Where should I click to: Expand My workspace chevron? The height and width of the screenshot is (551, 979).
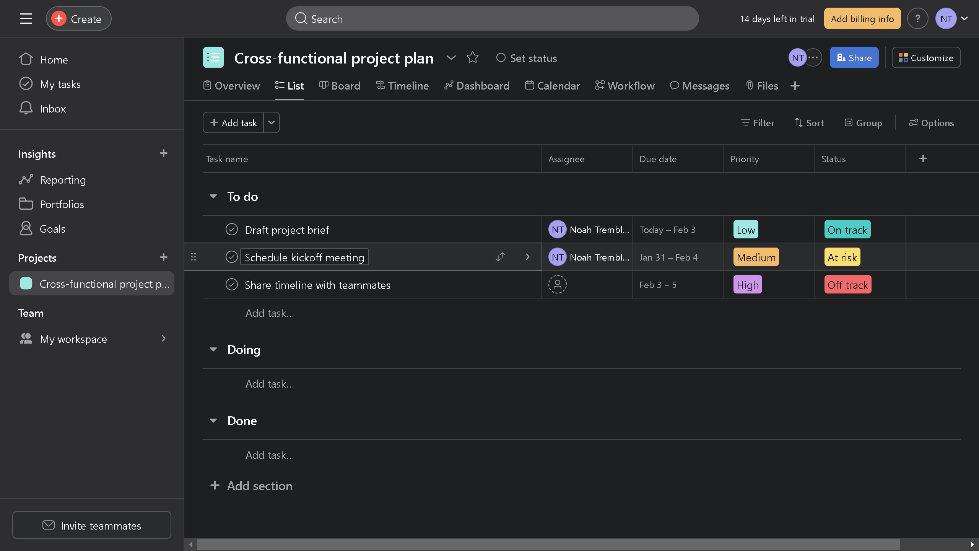pos(163,339)
